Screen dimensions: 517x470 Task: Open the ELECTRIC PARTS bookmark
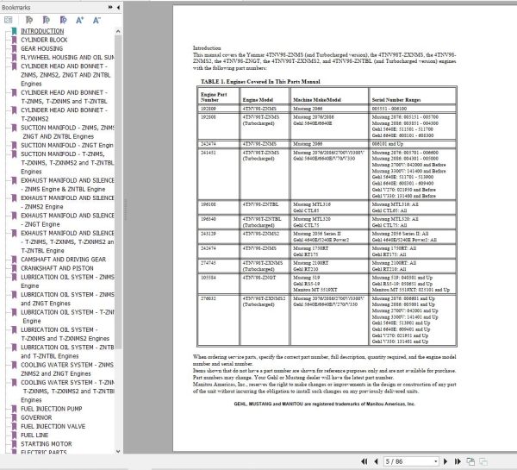pyautogui.click(x=44, y=452)
